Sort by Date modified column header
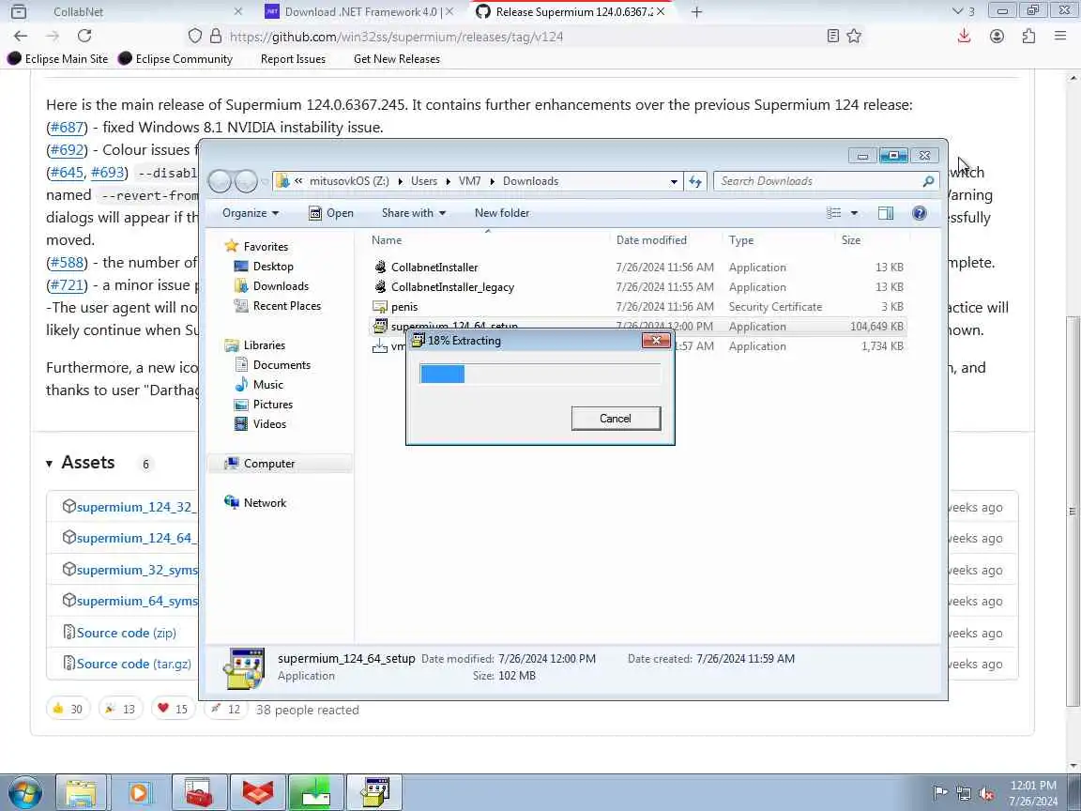 pyautogui.click(x=651, y=240)
